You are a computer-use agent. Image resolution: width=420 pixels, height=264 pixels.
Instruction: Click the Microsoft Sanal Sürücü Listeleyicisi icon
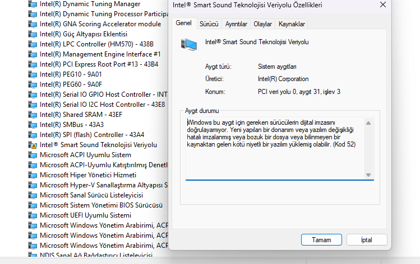point(33,195)
